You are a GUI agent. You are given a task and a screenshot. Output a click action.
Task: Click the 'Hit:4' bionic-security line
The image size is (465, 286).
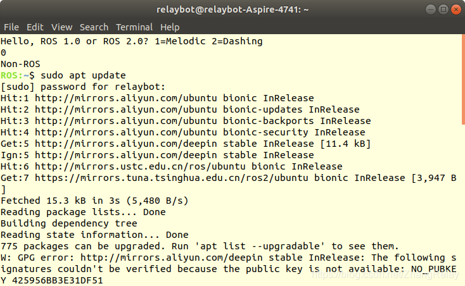[x=183, y=132]
